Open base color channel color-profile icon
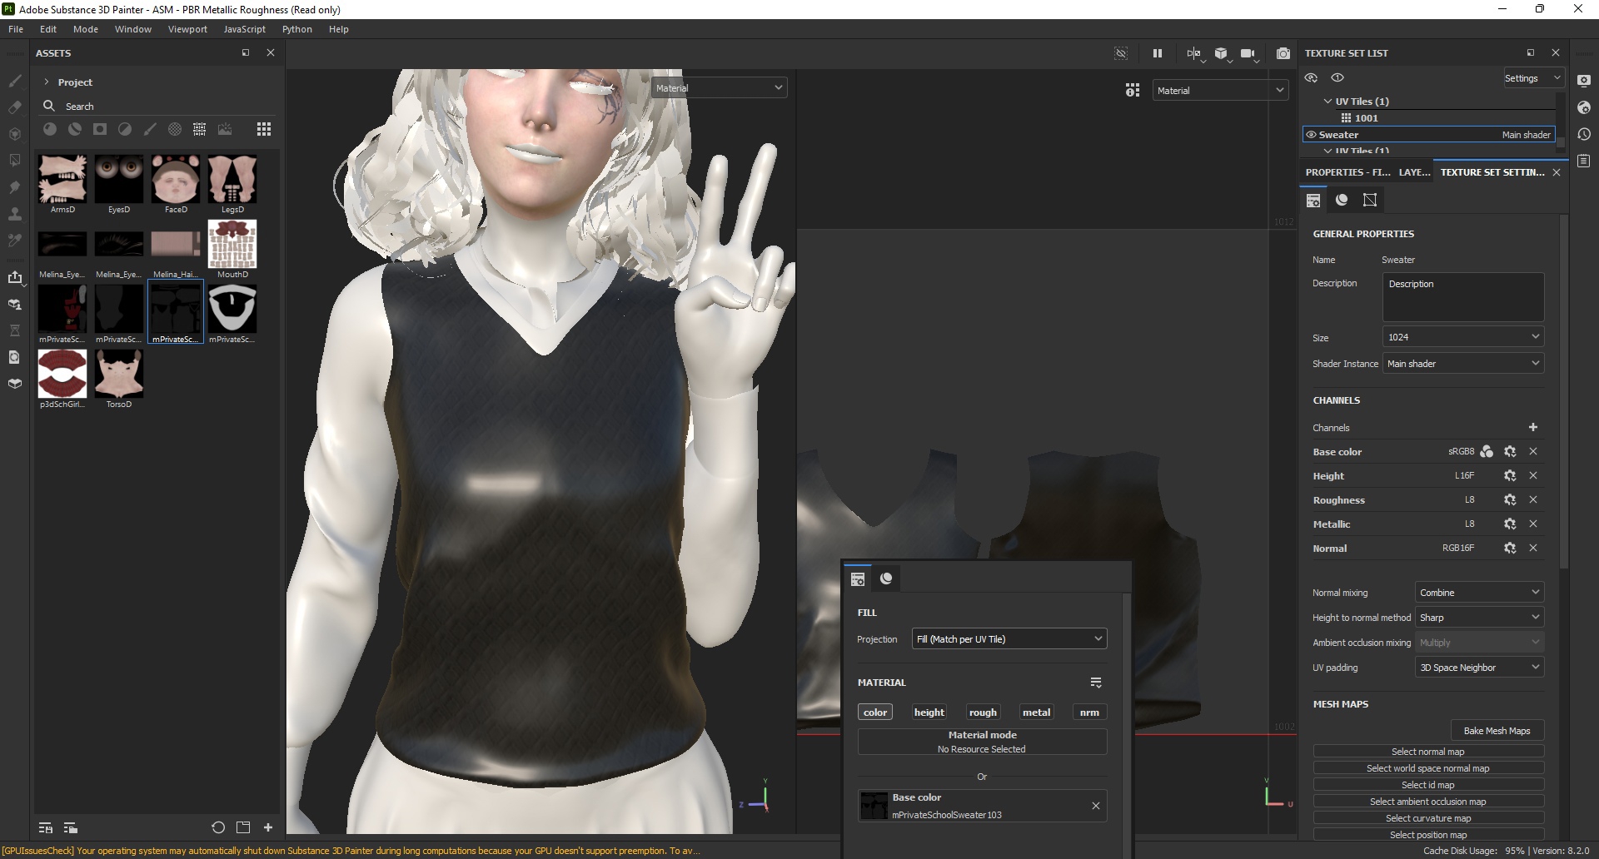Viewport: 1599px width, 859px height. coord(1487,452)
